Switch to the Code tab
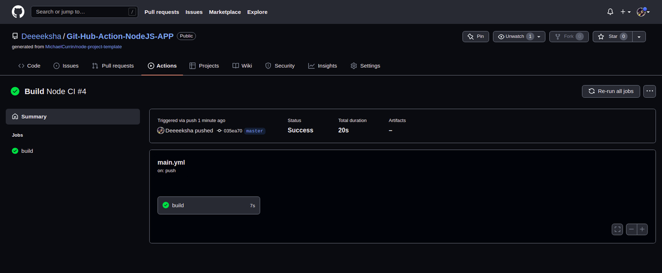Image resolution: width=662 pixels, height=273 pixels. coord(29,66)
